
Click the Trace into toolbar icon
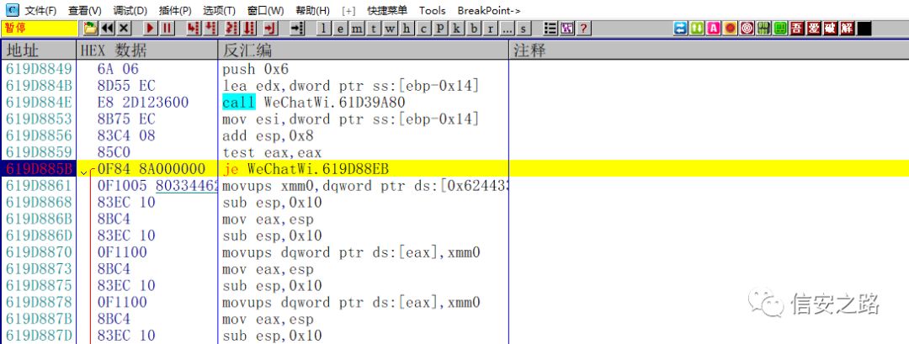coord(232,28)
